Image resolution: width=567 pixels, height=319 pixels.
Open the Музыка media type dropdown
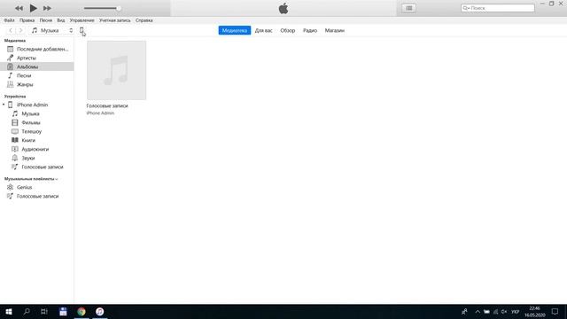[x=52, y=30]
